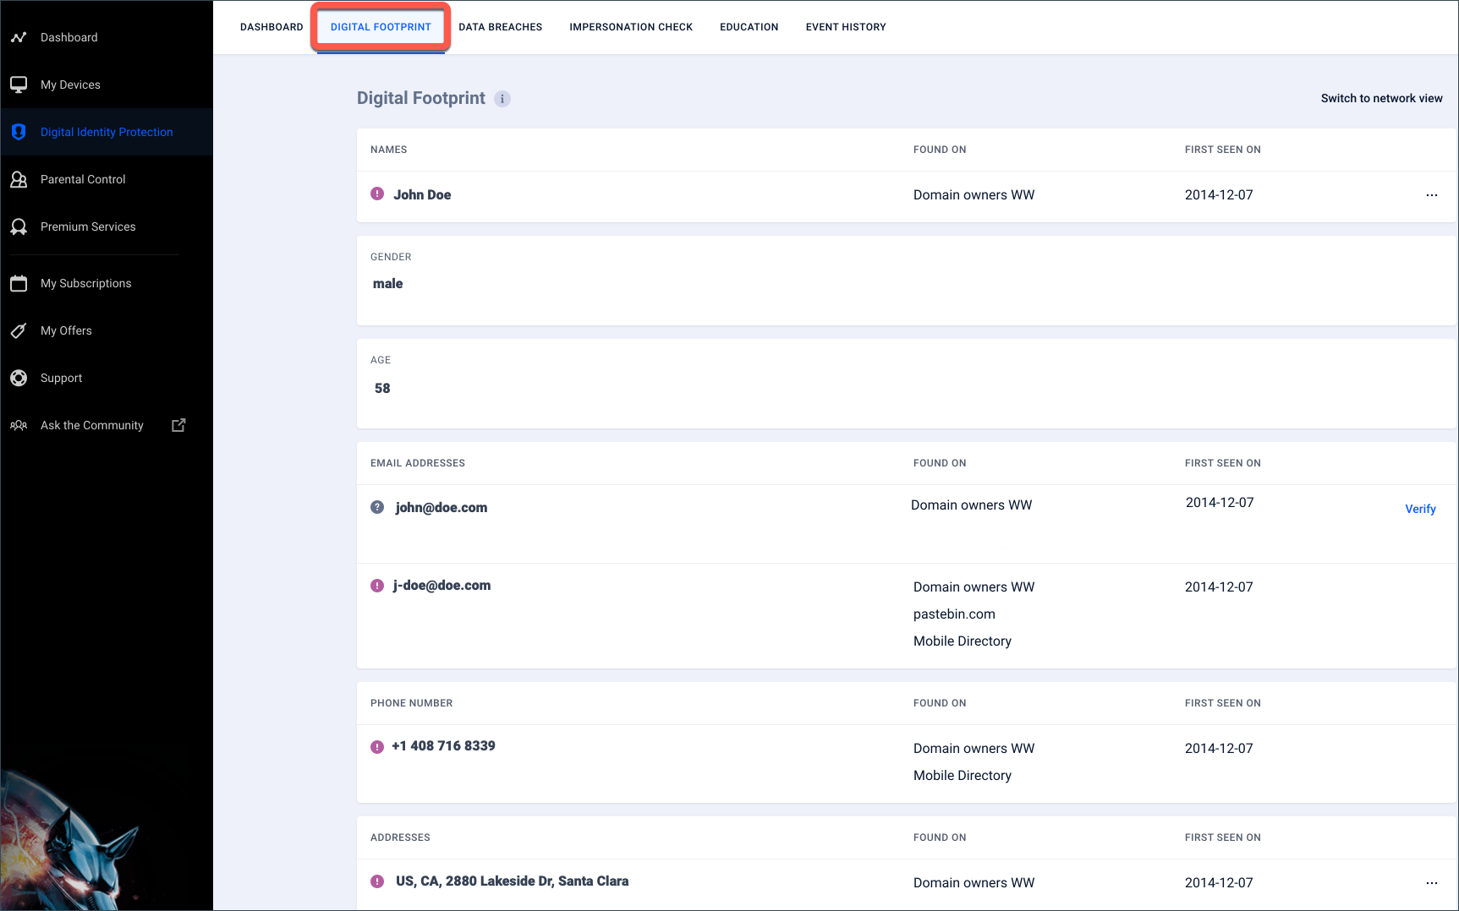Viewport: 1459px width, 911px height.
Task: Click the My Devices monitor icon
Action: point(19,85)
